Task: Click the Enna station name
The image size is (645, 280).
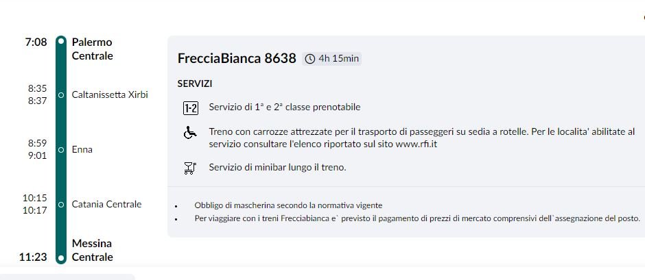Action: (82, 149)
